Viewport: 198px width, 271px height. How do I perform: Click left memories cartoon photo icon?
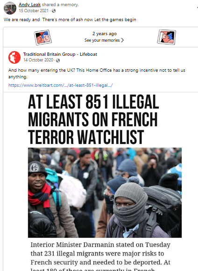click(43, 37)
